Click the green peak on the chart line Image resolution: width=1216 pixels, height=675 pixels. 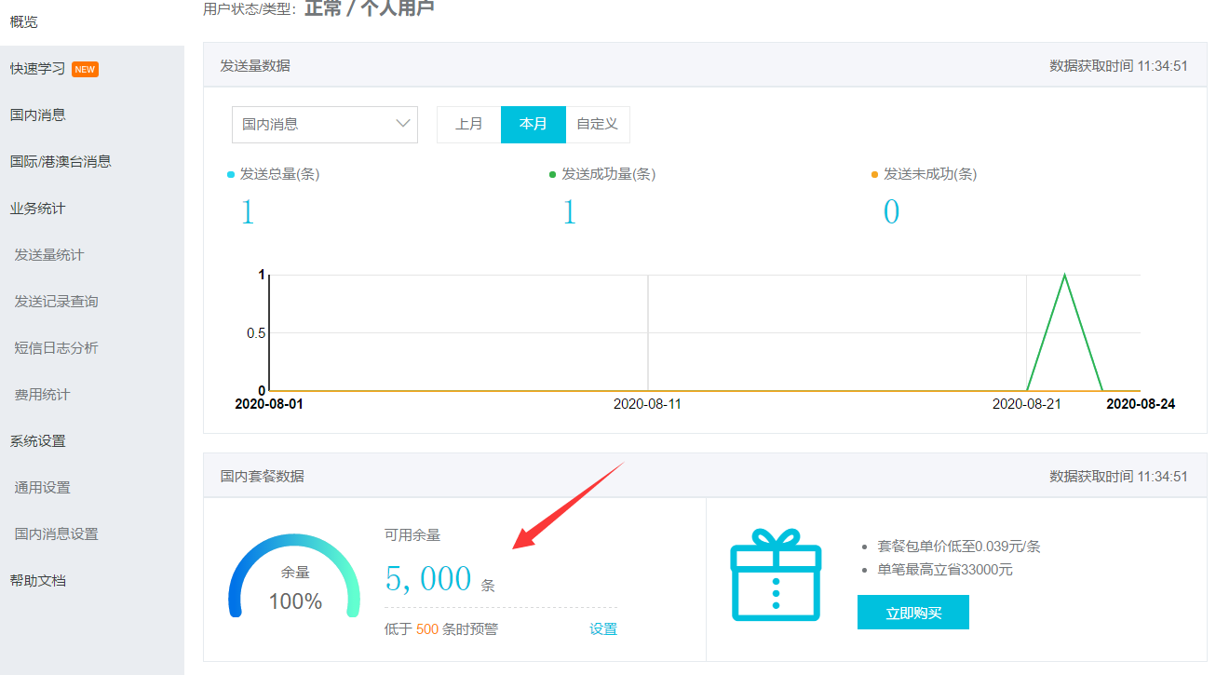1064,276
